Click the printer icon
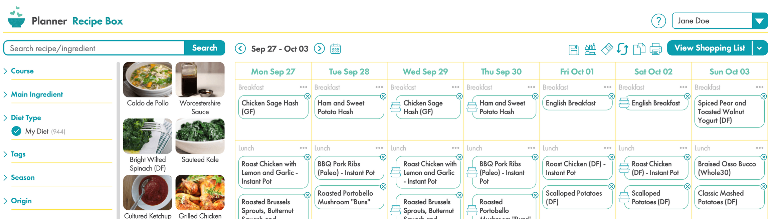This screenshot has width=768, height=219. [x=655, y=49]
